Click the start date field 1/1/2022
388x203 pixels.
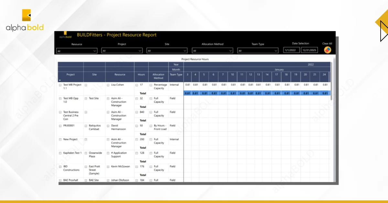pos(291,50)
